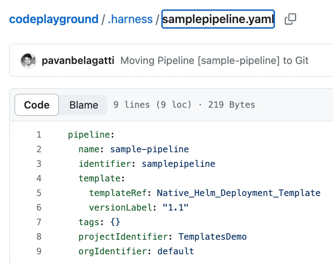
Task: Click line number 1
Action: click(x=38, y=134)
